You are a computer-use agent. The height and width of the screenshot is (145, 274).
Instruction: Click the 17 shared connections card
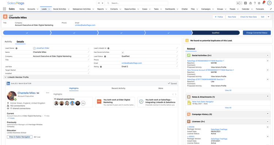tap(73, 102)
